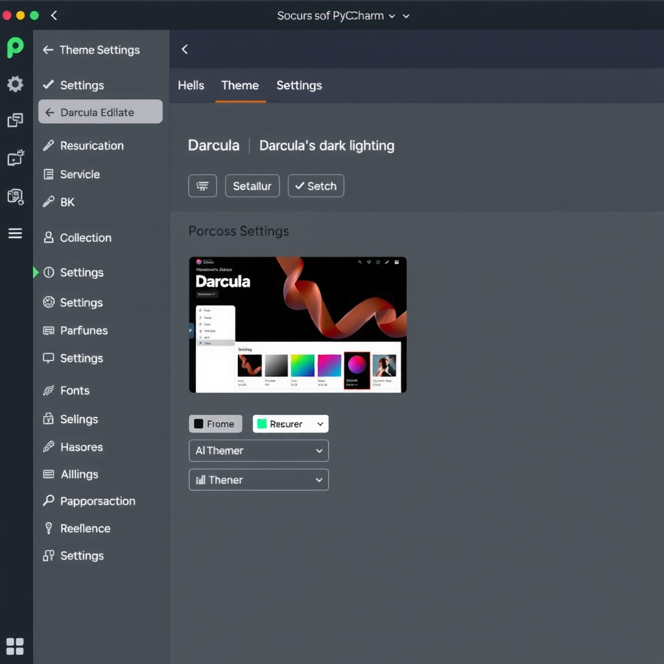This screenshot has height=664, width=664.
Task: Select the device configuration icon in the left rail
Action: 14,195
